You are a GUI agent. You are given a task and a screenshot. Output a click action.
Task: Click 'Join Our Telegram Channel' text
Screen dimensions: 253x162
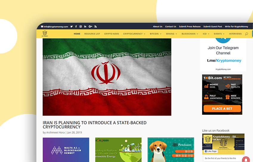223,50
